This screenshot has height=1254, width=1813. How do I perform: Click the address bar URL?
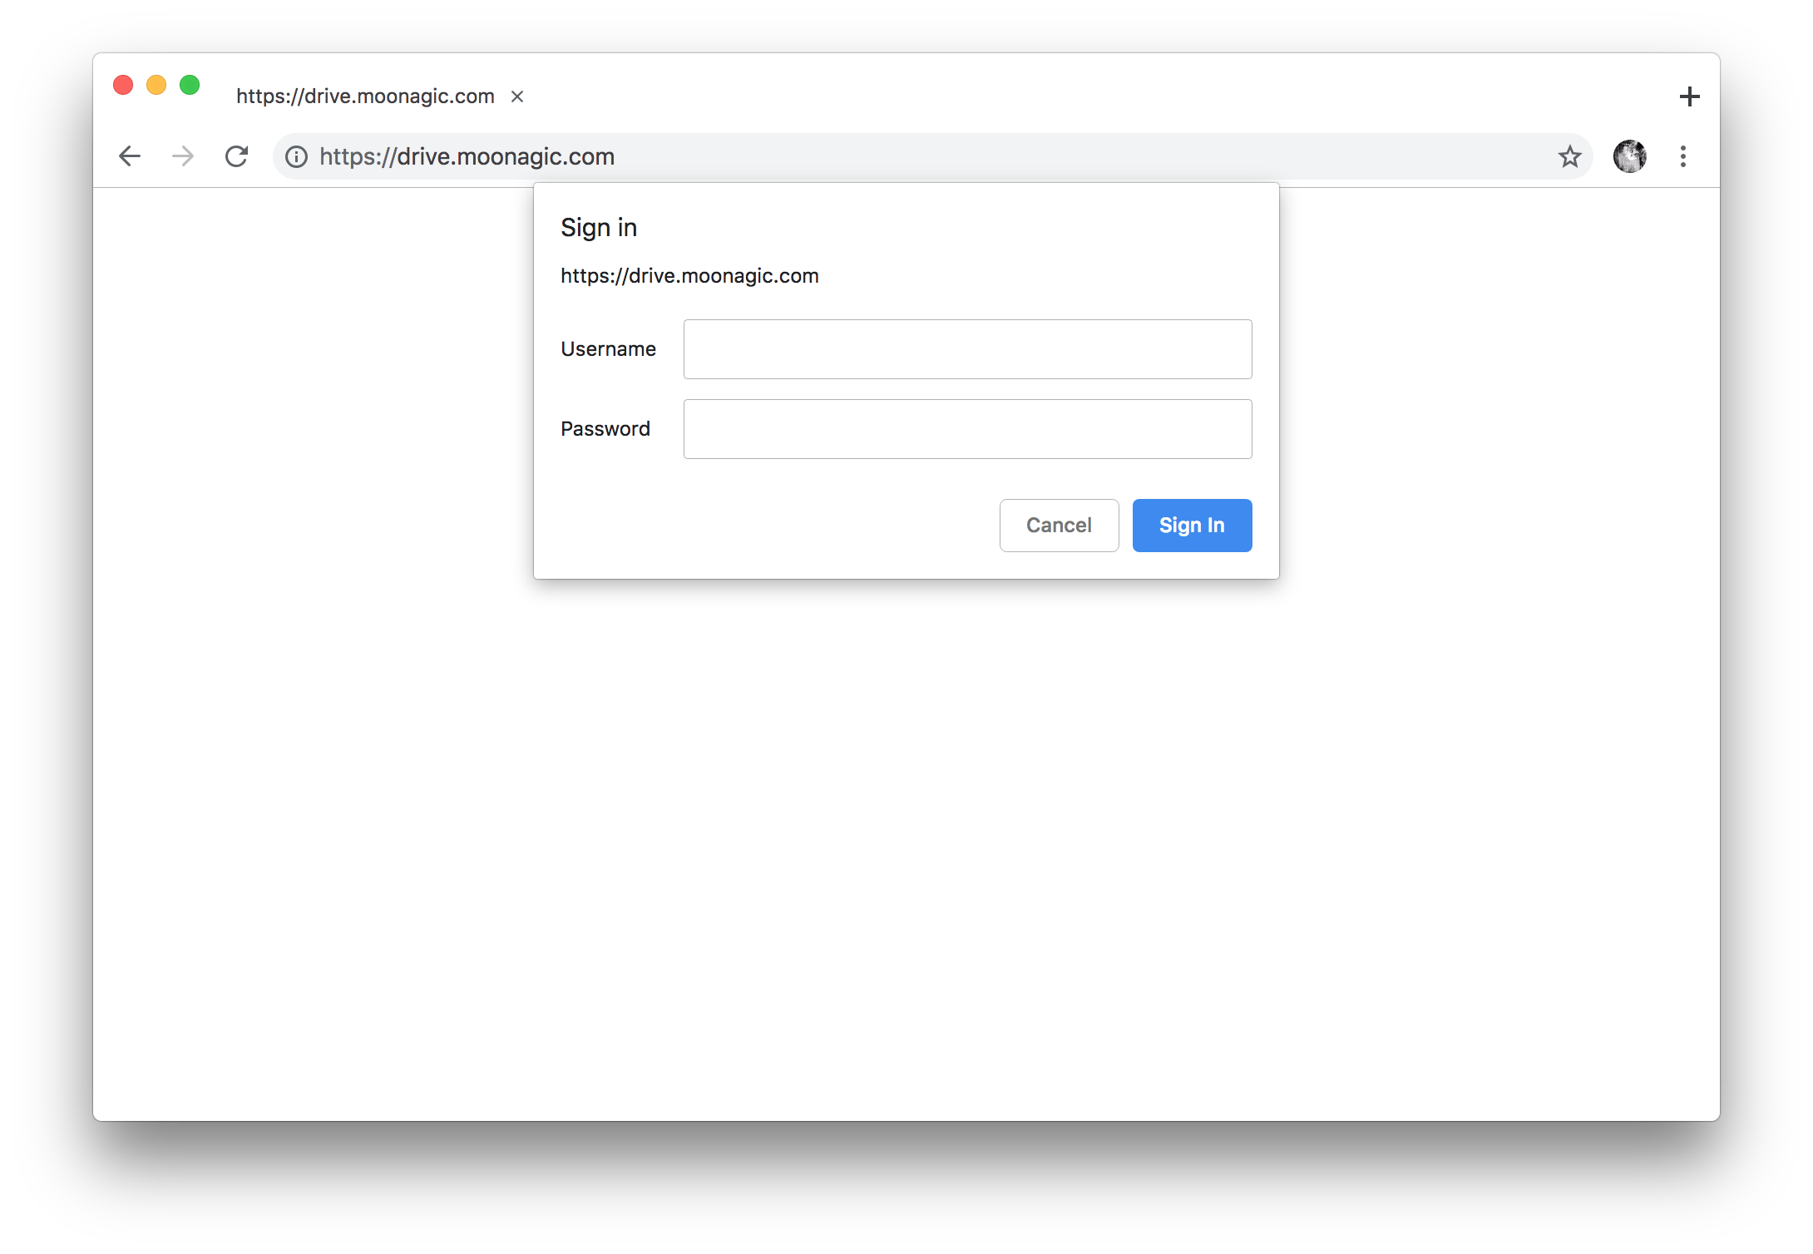[467, 156]
